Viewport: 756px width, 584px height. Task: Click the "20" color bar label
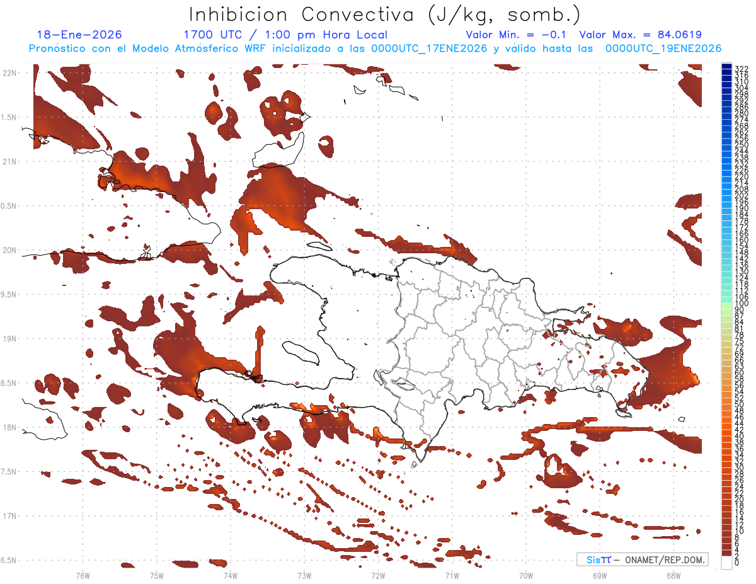(739, 499)
